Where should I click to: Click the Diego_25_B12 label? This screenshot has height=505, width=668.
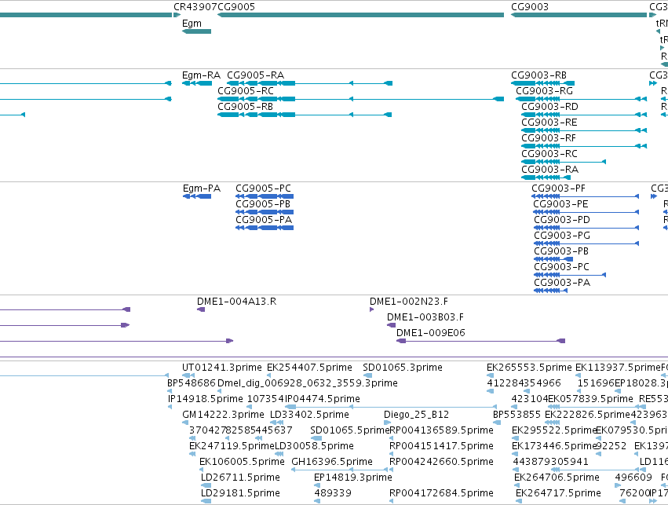tap(416, 415)
